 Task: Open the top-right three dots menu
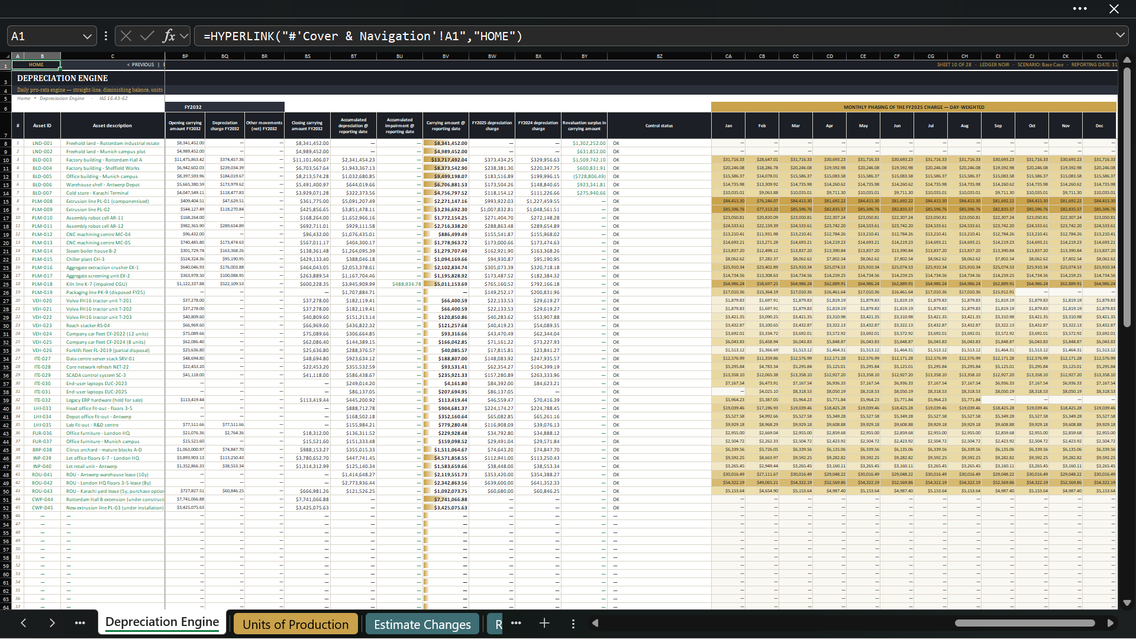pyautogui.click(x=1080, y=9)
